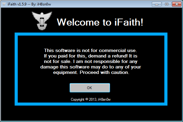183x122 pixels.
Task: Click the small app icon in title bar
Action: [4, 4]
